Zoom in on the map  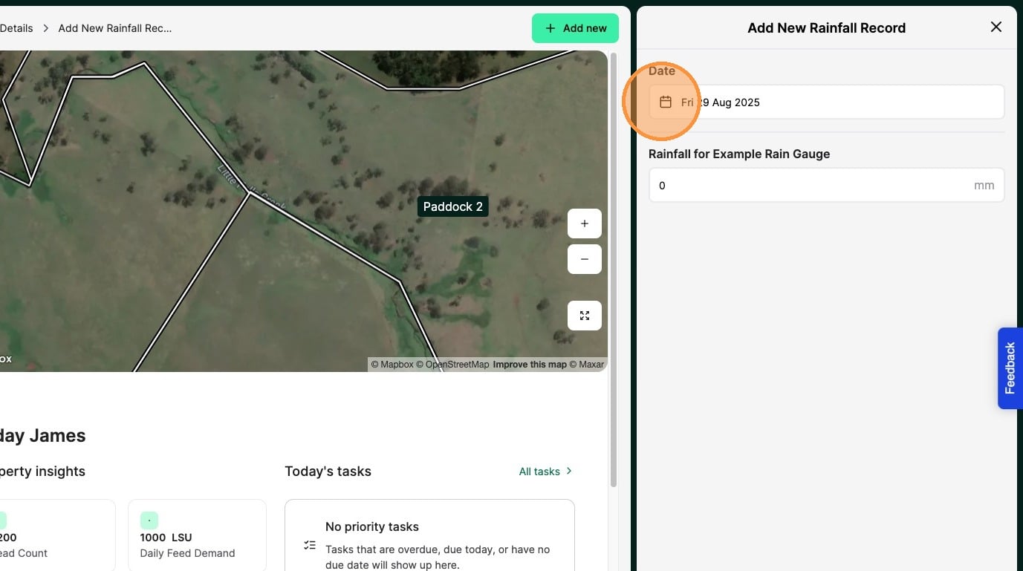[585, 223]
